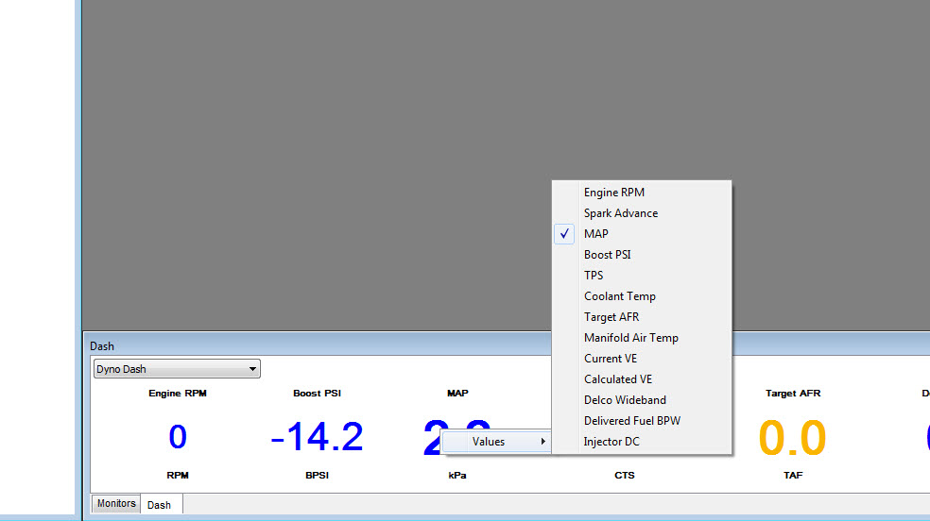Click the kPa unit label
This screenshot has height=521, width=930.
click(457, 476)
